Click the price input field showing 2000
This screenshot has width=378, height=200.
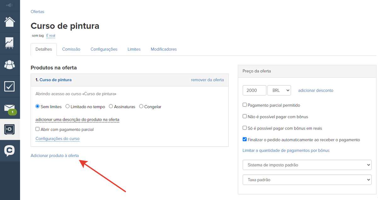pos(254,90)
